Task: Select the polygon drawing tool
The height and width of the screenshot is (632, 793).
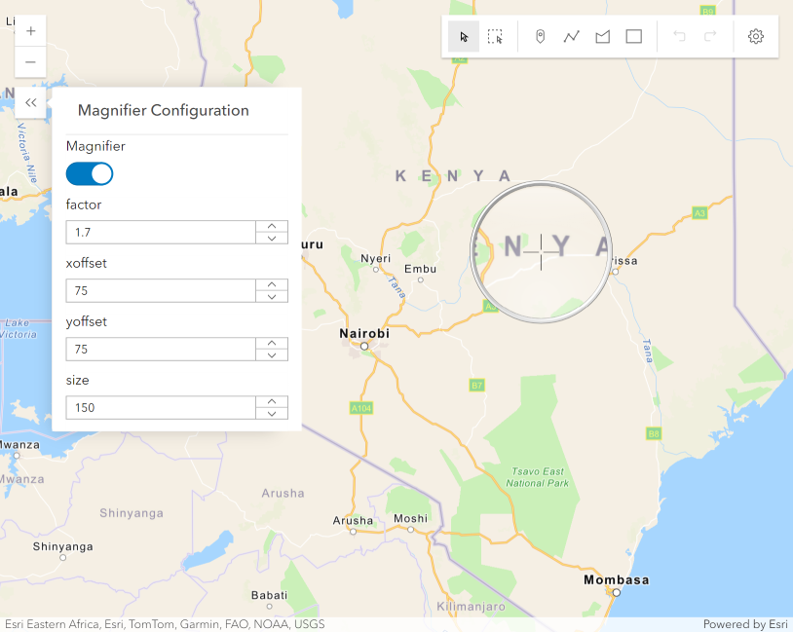Action: (601, 36)
